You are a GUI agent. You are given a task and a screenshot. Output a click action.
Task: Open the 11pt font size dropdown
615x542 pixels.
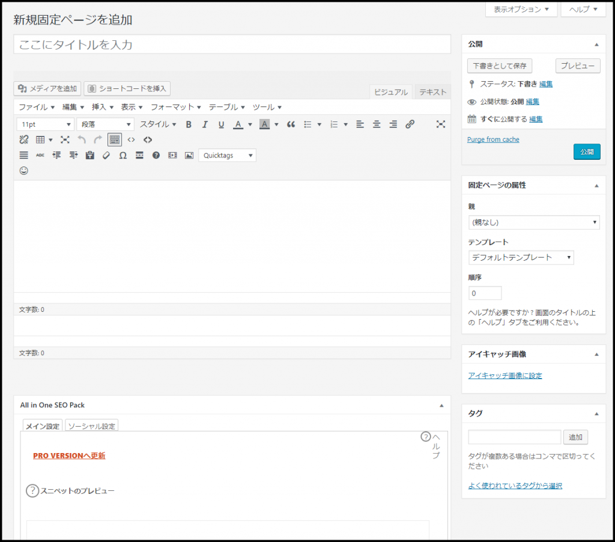(46, 124)
